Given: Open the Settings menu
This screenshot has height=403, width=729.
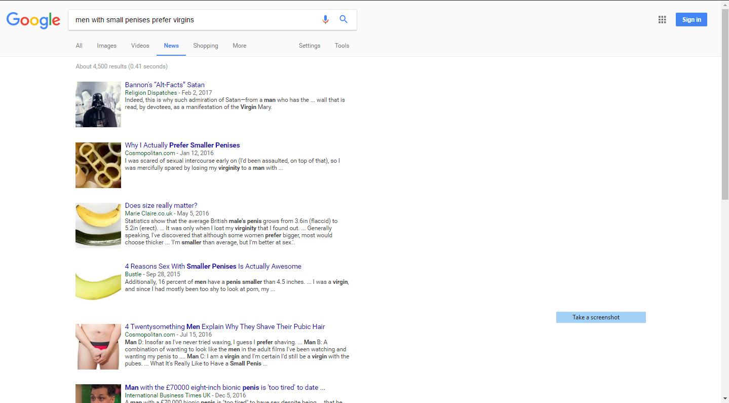Looking at the screenshot, I should (310, 46).
